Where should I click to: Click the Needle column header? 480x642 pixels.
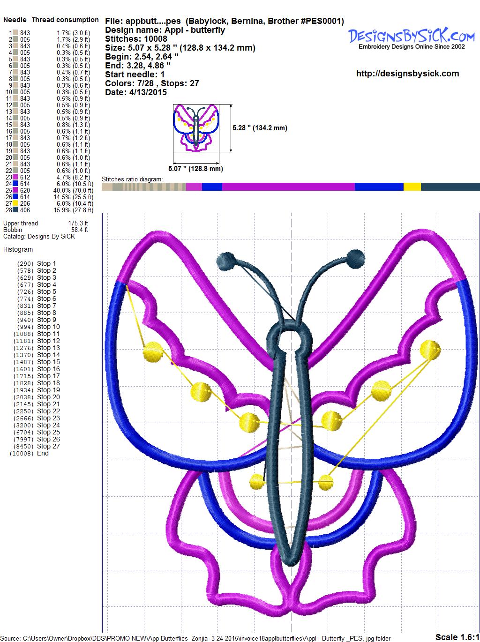15,20
